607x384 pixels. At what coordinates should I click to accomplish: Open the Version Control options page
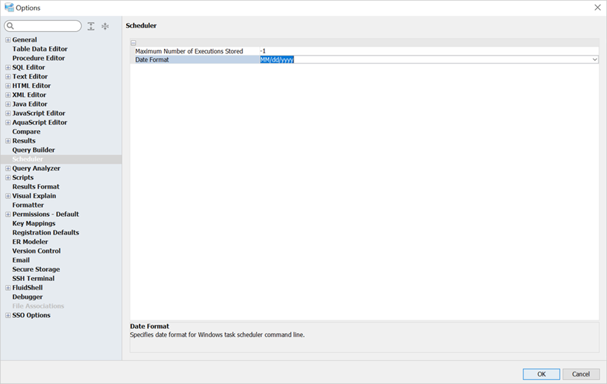tap(37, 251)
